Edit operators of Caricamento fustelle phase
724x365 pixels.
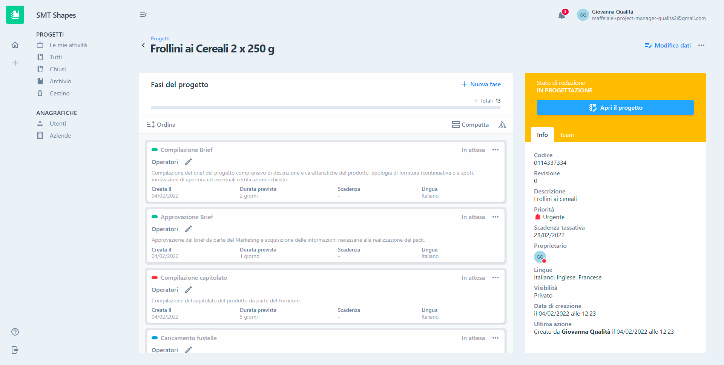[189, 350]
